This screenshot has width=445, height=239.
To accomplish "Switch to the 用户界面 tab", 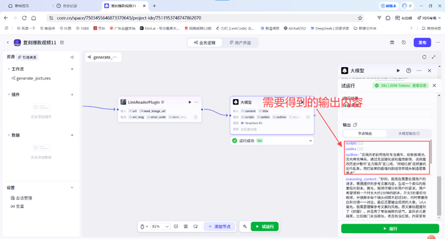I will [240, 43].
